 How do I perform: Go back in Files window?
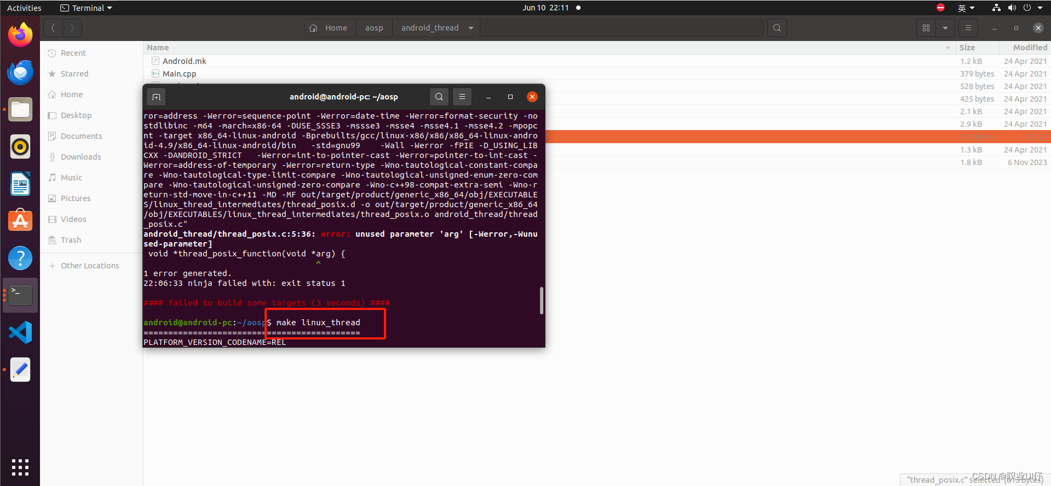click(x=53, y=28)
